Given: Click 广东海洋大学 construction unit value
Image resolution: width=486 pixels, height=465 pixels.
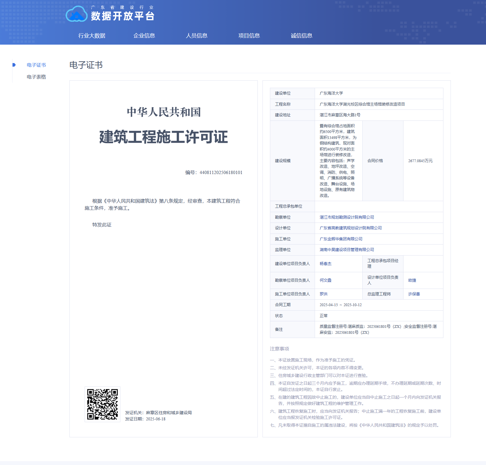Looking at the screenshot, I should (331, 93).
